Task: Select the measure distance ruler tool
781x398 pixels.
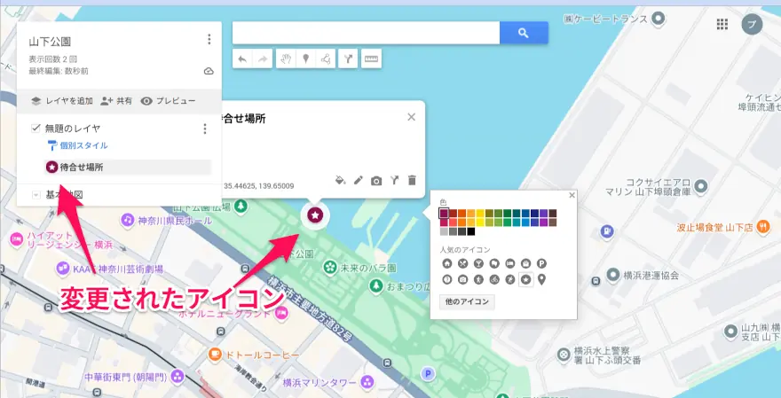Action: click(371, 59)
